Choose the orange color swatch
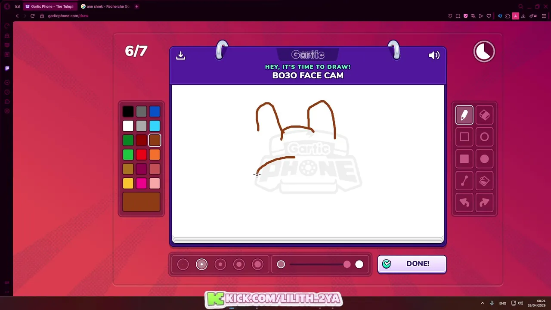 pos(155,155)
